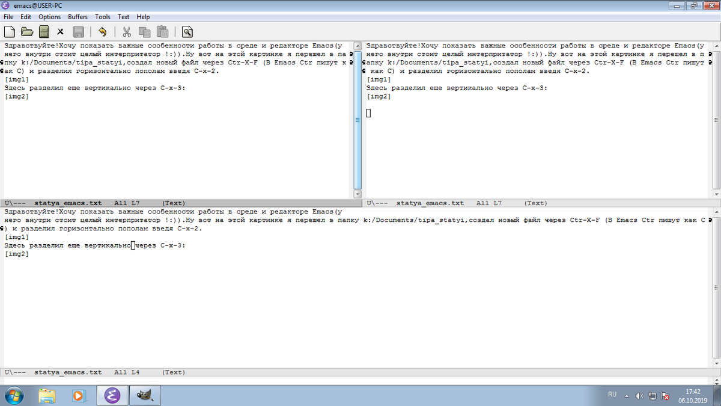
Task: Click the up arrow of the left window scrollbar
Action: (357, 46)
